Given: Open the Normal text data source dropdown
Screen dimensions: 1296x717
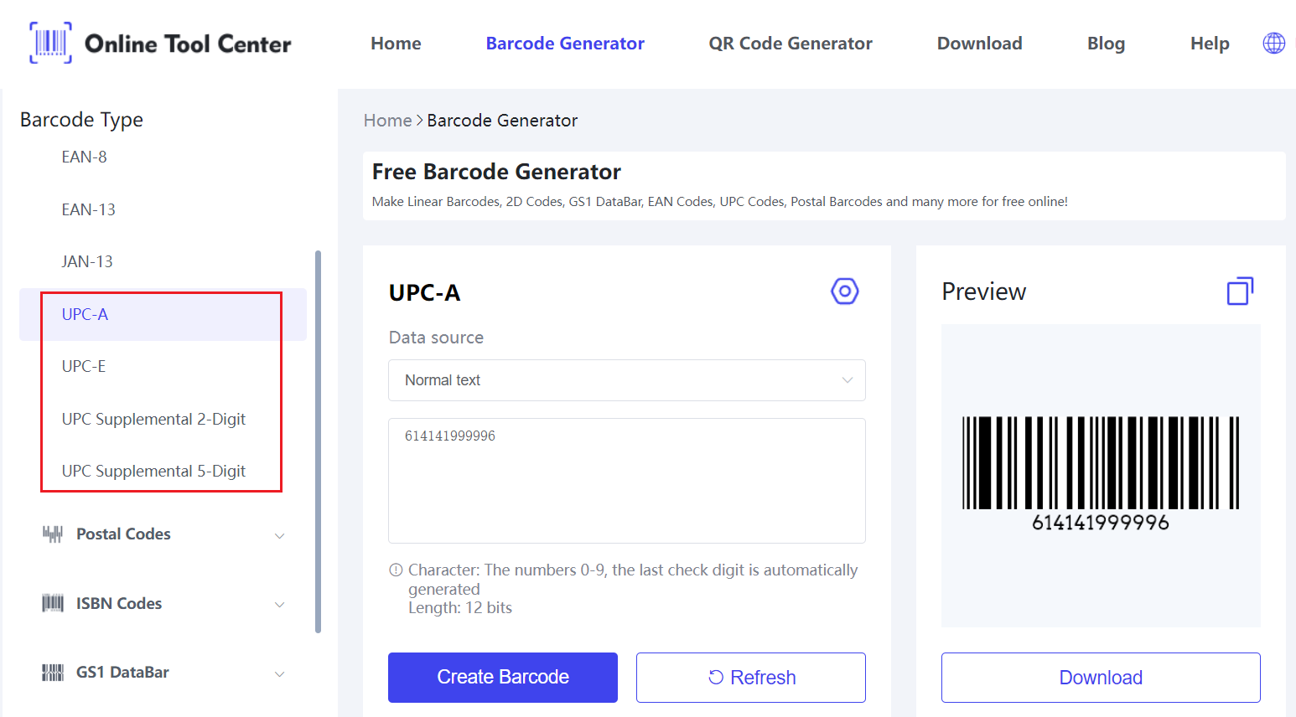Looking at the screenshot, I should pos(627,380).
